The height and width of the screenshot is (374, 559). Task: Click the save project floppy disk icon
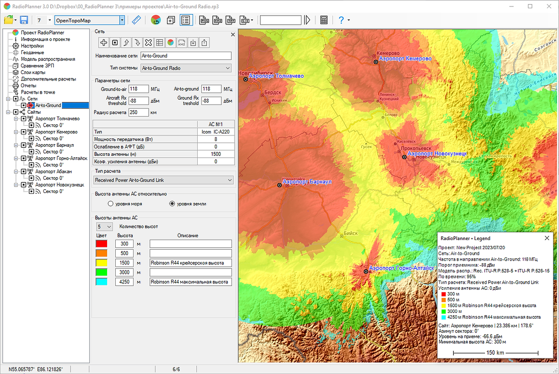click(24, 20)
